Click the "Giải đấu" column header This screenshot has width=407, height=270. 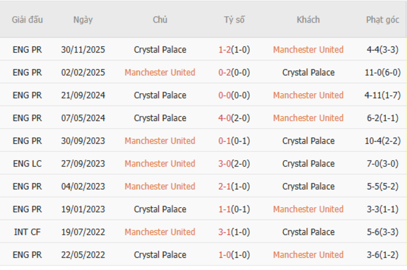(28, 19)
